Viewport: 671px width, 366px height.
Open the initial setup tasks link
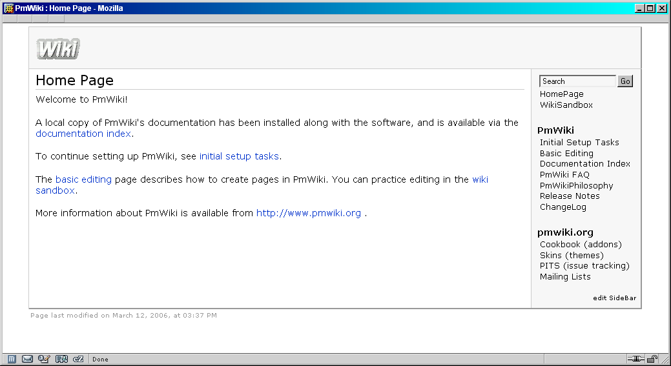coord(239,156)
